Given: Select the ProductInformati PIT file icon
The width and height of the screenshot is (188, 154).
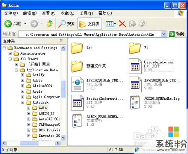Looking at the screenshot, I should pyautogui.click(x=77, y=103).
